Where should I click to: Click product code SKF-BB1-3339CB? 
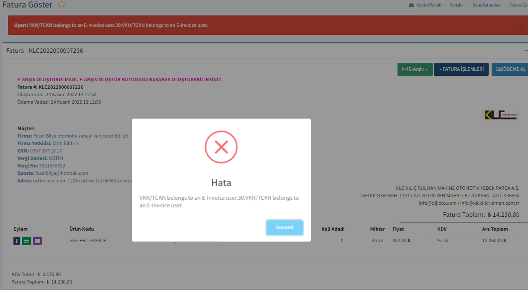click(x=88, y=241)
